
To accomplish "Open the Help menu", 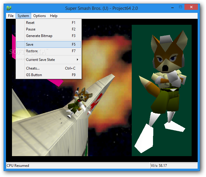I will [54, 16].
